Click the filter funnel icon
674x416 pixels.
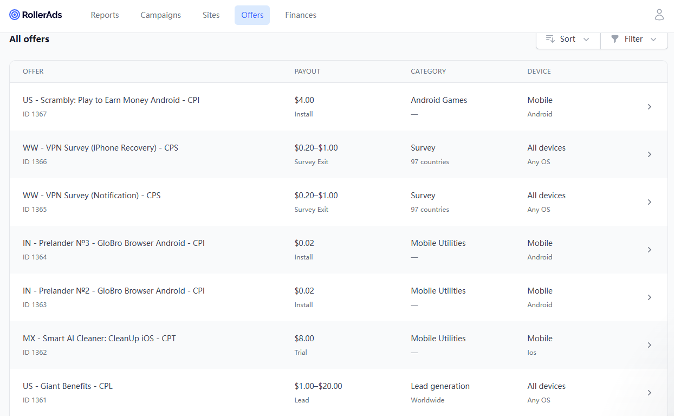click(x=615, y=39)
